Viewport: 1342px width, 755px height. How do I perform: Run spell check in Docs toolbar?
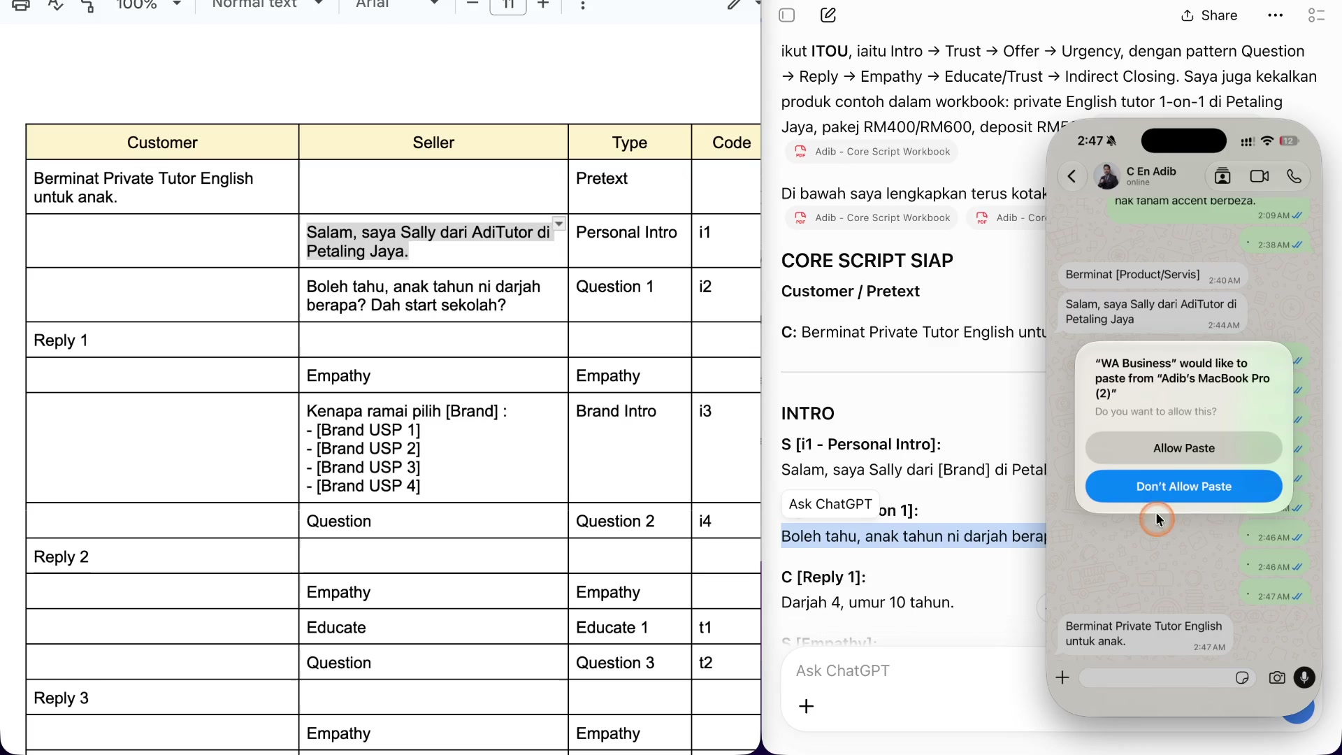(x=55, y=6)
